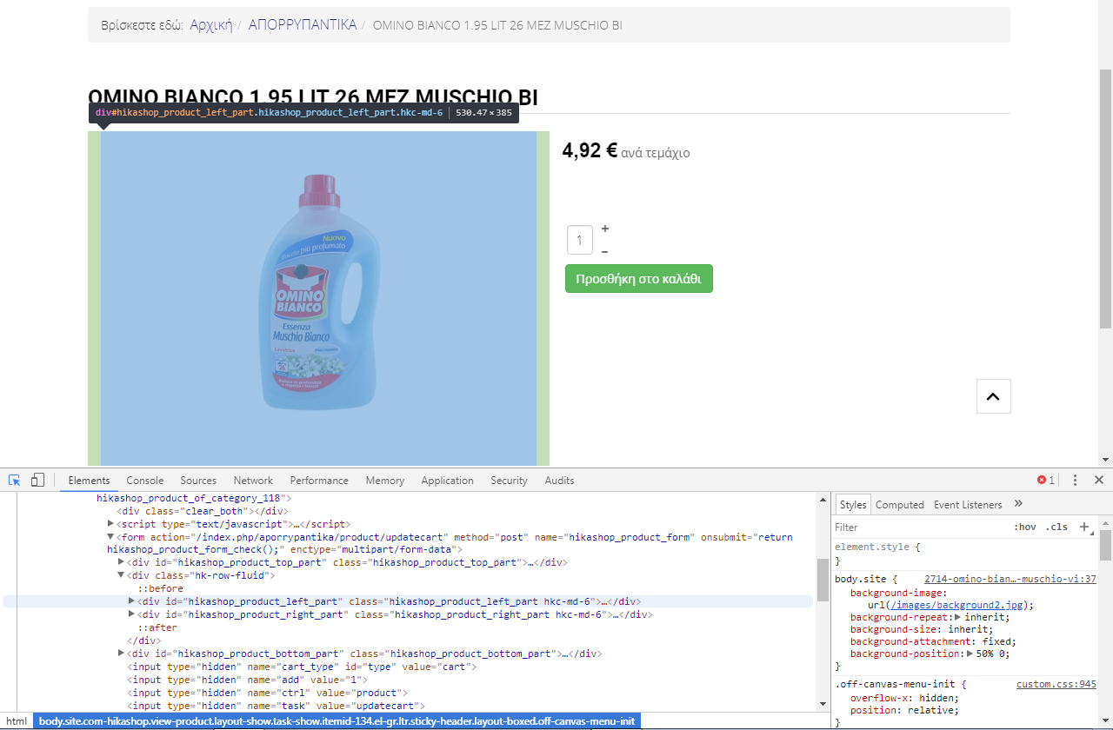This screenshot has width=1113, height=730.
Task: Switch to the Console tab
Action: [144, 481]
